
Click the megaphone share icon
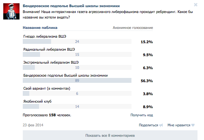[x=161, y=125]
